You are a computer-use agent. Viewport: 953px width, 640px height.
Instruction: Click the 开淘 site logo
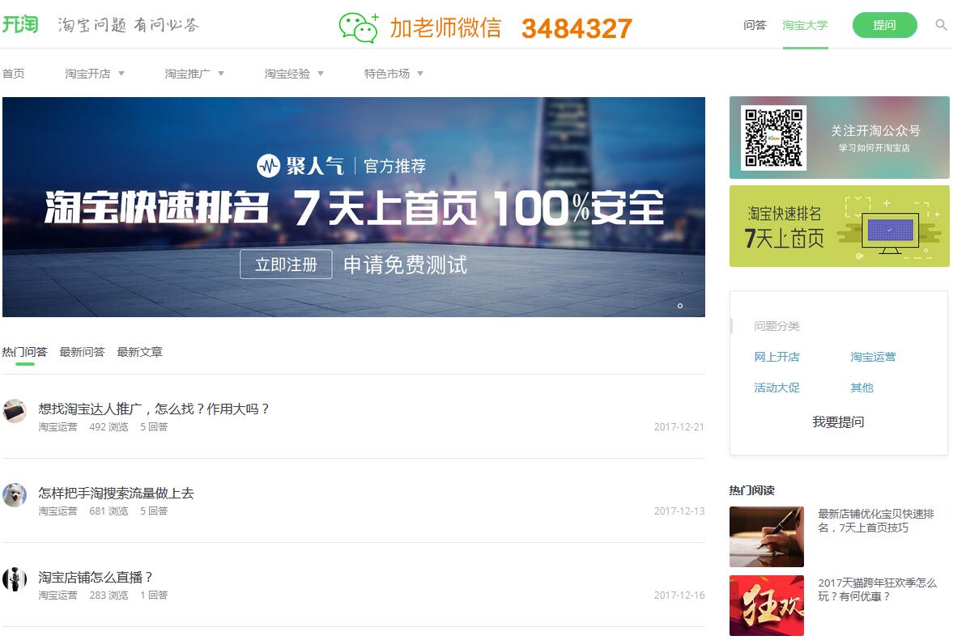click(20, 24)
